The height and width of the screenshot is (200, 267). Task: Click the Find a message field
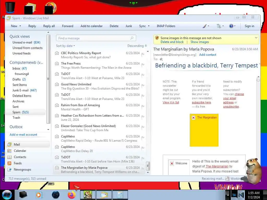96,38
